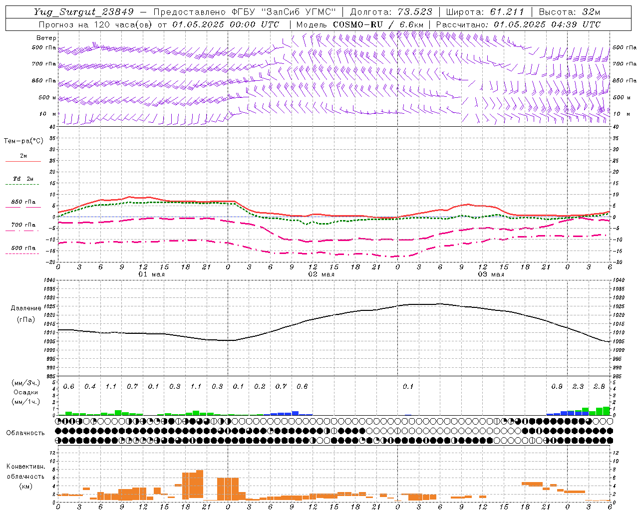Screen dimensions: 639x511
Task: Click the Долгота: 73.523 header field
Action: pyautogui.click(x=391, y=12)
